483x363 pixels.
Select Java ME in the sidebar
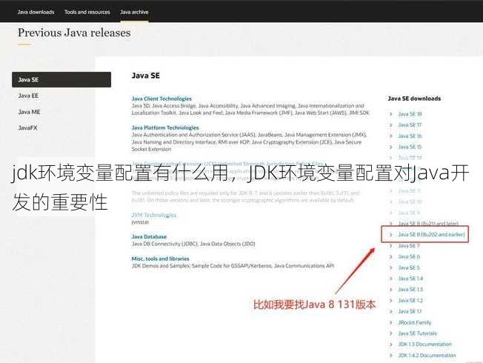29,112
